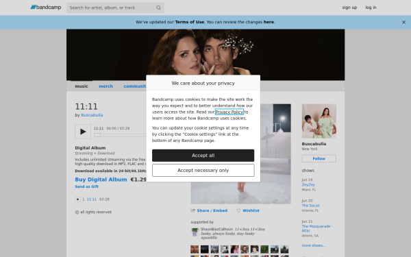Click the Jun 19 show date text
Viewport: 411px width, 257px height.
307,180
